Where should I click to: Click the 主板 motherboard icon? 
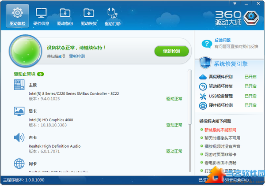pyautogui.click(x=19, y=85)
